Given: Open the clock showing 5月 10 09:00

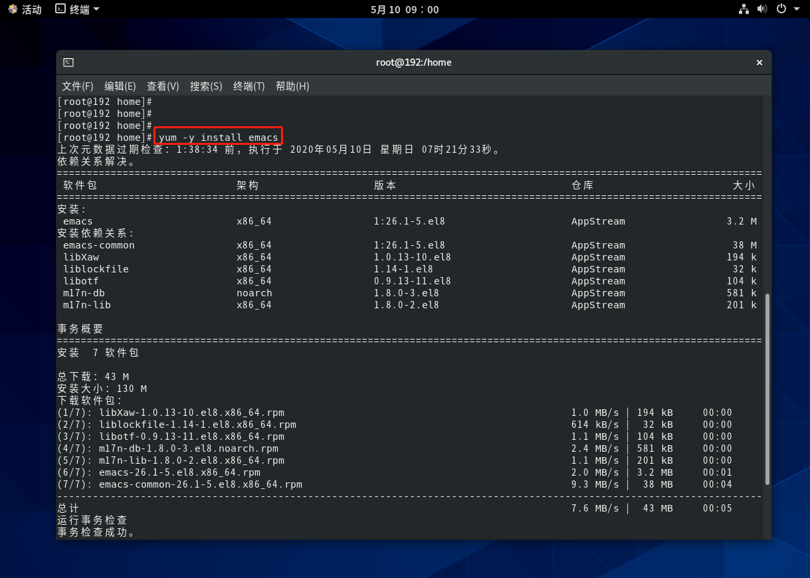Looking at the screenshot, I should coord(405,9).
